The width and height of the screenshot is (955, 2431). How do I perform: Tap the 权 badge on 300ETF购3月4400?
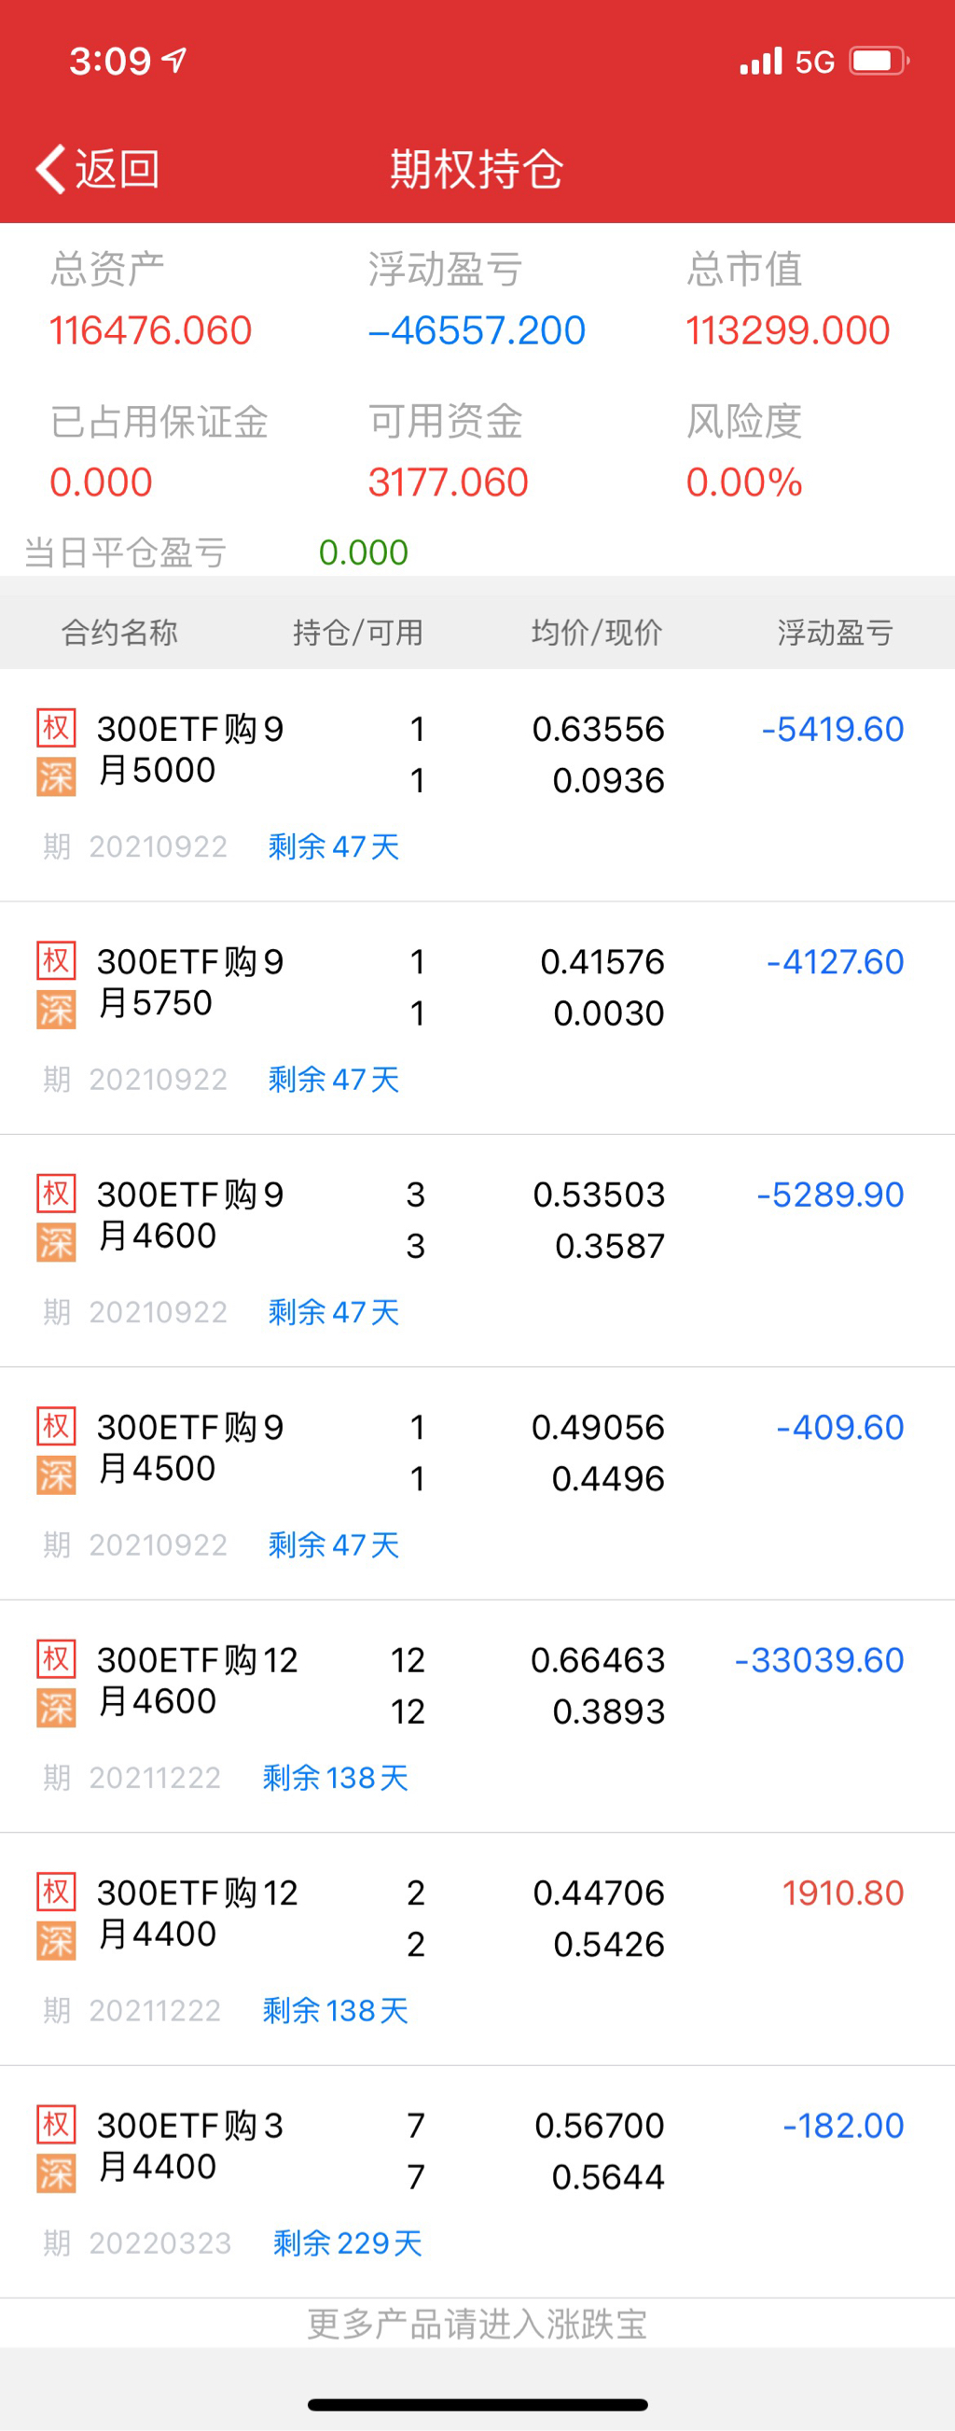(56, 2123)
